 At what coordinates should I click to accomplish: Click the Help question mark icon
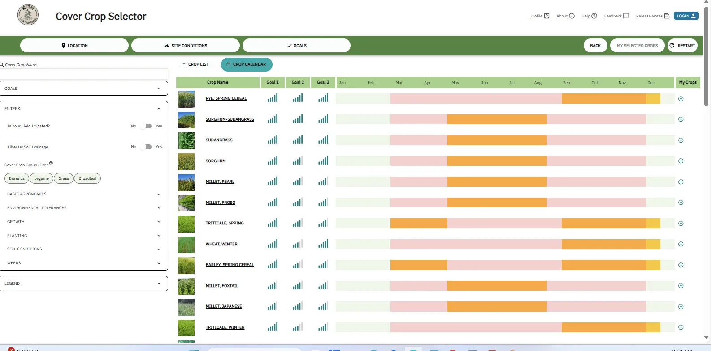pyautogui.click(x=594, y=16)
